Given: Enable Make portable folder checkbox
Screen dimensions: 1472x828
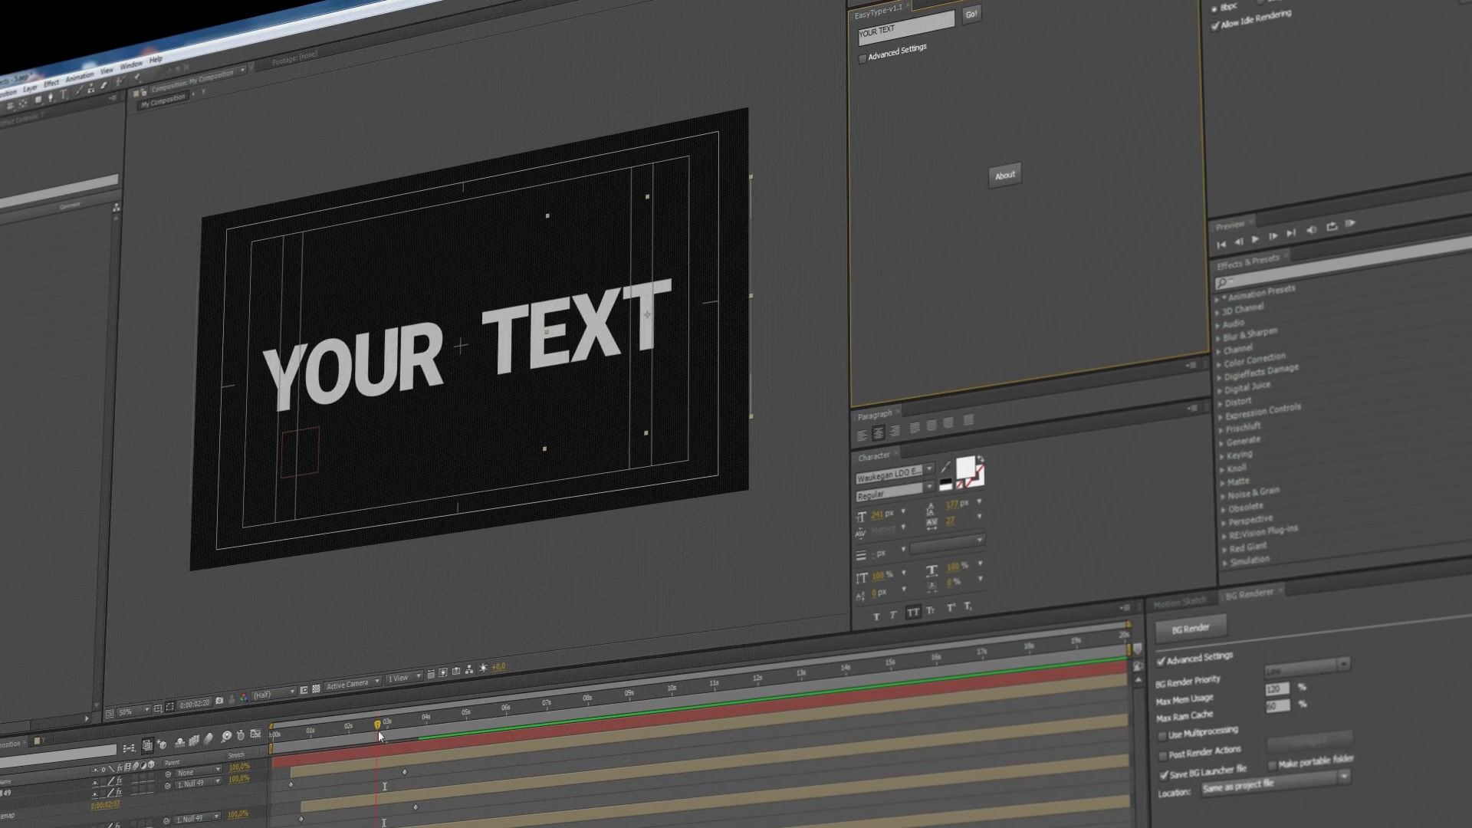Looking at the screenshot, I should pyautogui.click(x=1273, y=765).
